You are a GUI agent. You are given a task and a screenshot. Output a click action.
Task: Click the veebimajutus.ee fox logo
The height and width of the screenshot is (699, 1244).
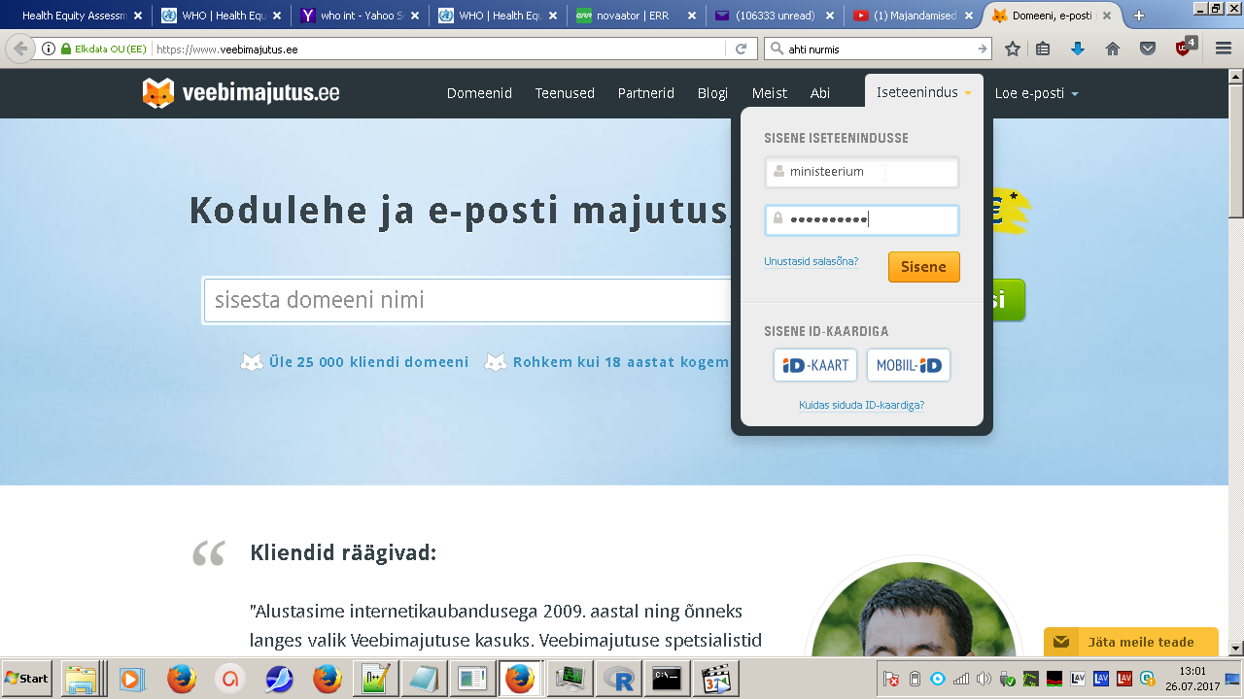[241, 93]
